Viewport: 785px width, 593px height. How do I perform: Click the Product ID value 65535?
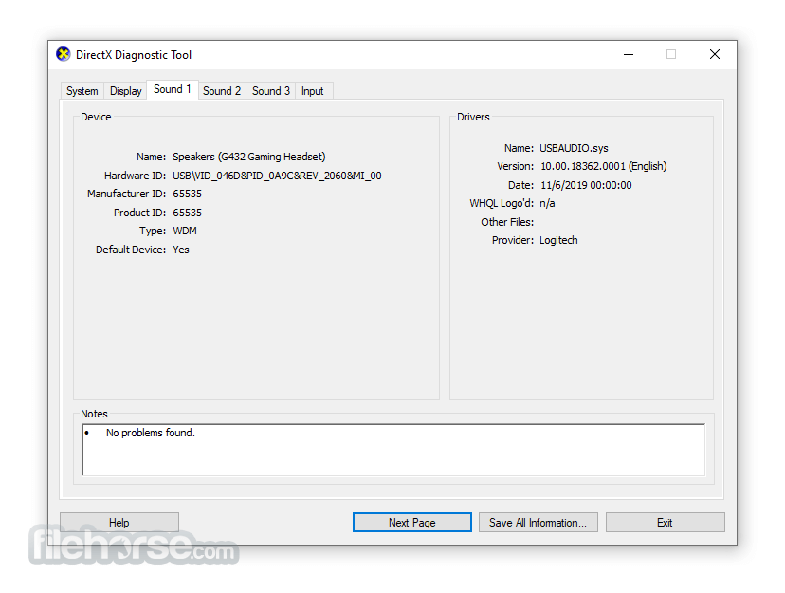point(187,213)
